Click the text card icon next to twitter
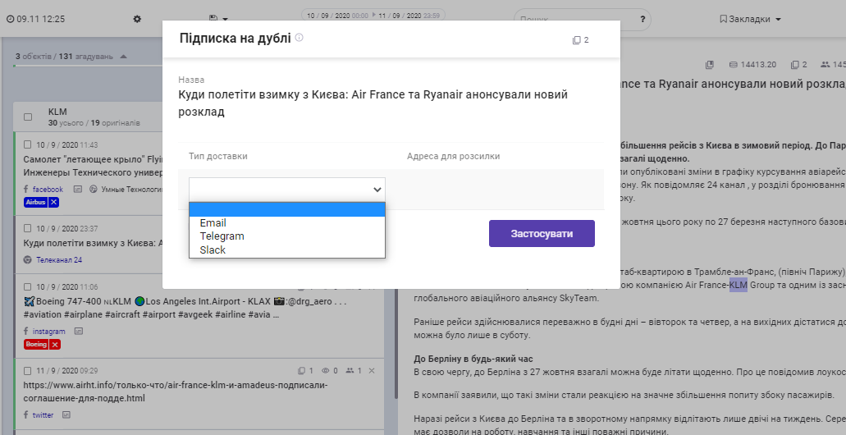The image size is (846, 435). 67,415
